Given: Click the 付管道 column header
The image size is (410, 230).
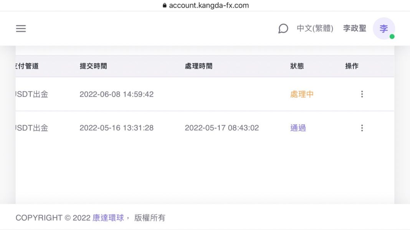Looking at the screenshot, I should click(x=27, y=66).
